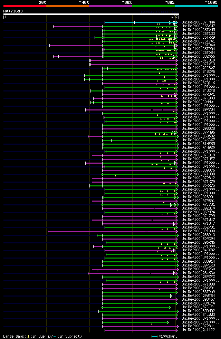Choose the UniRef100_Q22807 hit label
Viewport: 221px width, 339px height.
198,68
